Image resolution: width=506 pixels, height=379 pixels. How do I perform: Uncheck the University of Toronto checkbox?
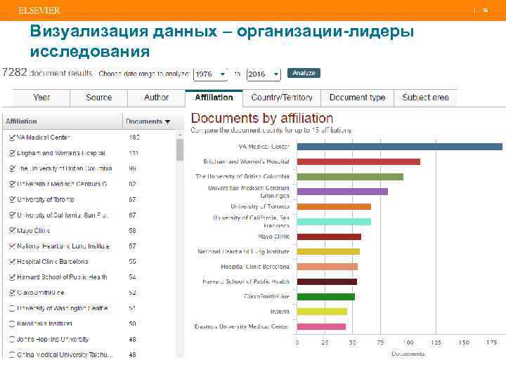coord(12,200)
